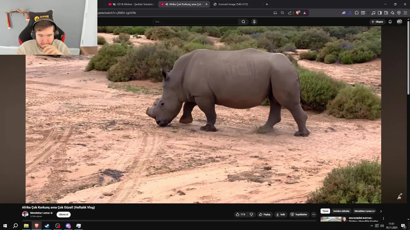The width and height of the screenshot is (410, 230).
Task: Close the Afrika Çok Korkunç tab
Action: (x=206, y=4)
